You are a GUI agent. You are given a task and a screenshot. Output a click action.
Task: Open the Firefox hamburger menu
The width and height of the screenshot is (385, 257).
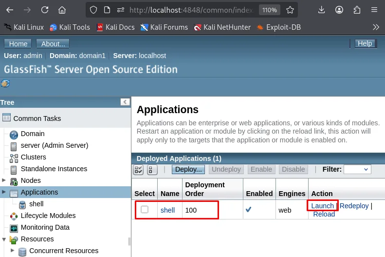[x=374, y=10]
